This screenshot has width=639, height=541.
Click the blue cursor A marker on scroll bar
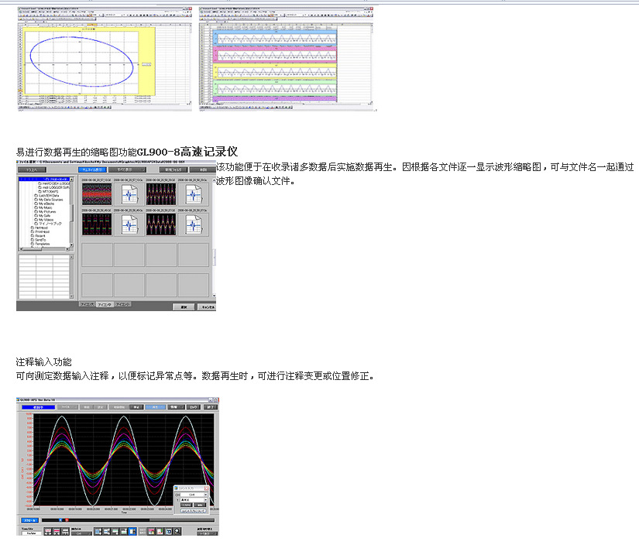(60, 520)
